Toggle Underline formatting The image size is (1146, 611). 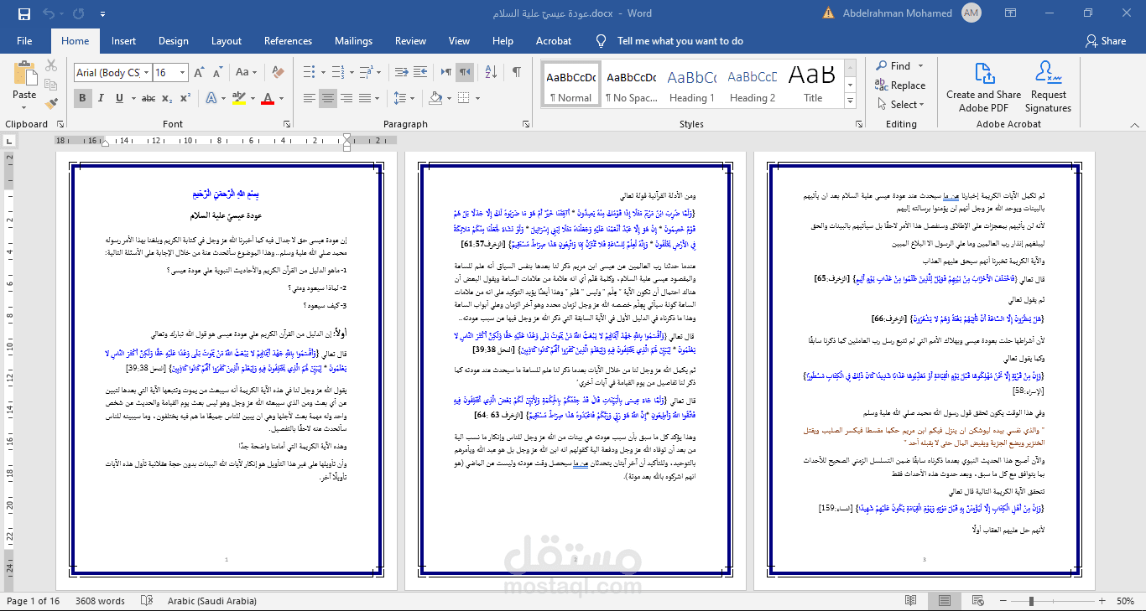pyautogui.click(x=120, y=98)
